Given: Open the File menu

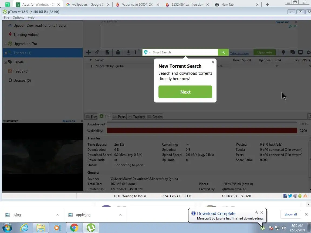Looking at the screenshot, I should [x=6, y=18].
